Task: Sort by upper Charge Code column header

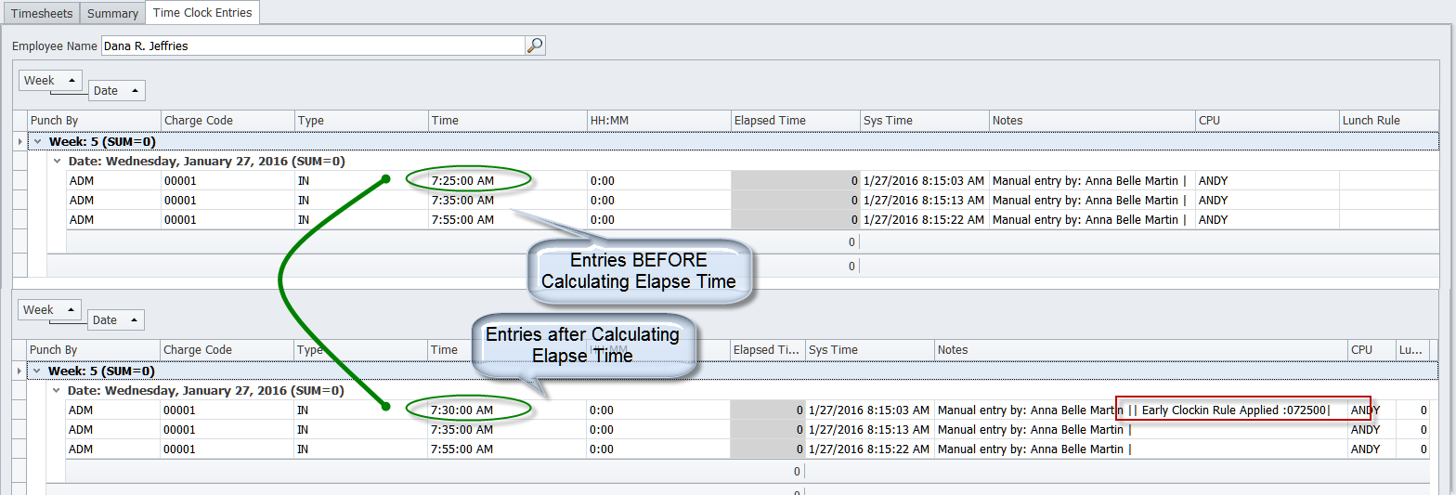Action: pos(227,121)
